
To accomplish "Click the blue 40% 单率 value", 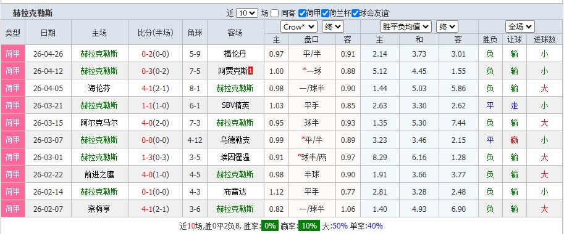I will [x=375, y=226].
